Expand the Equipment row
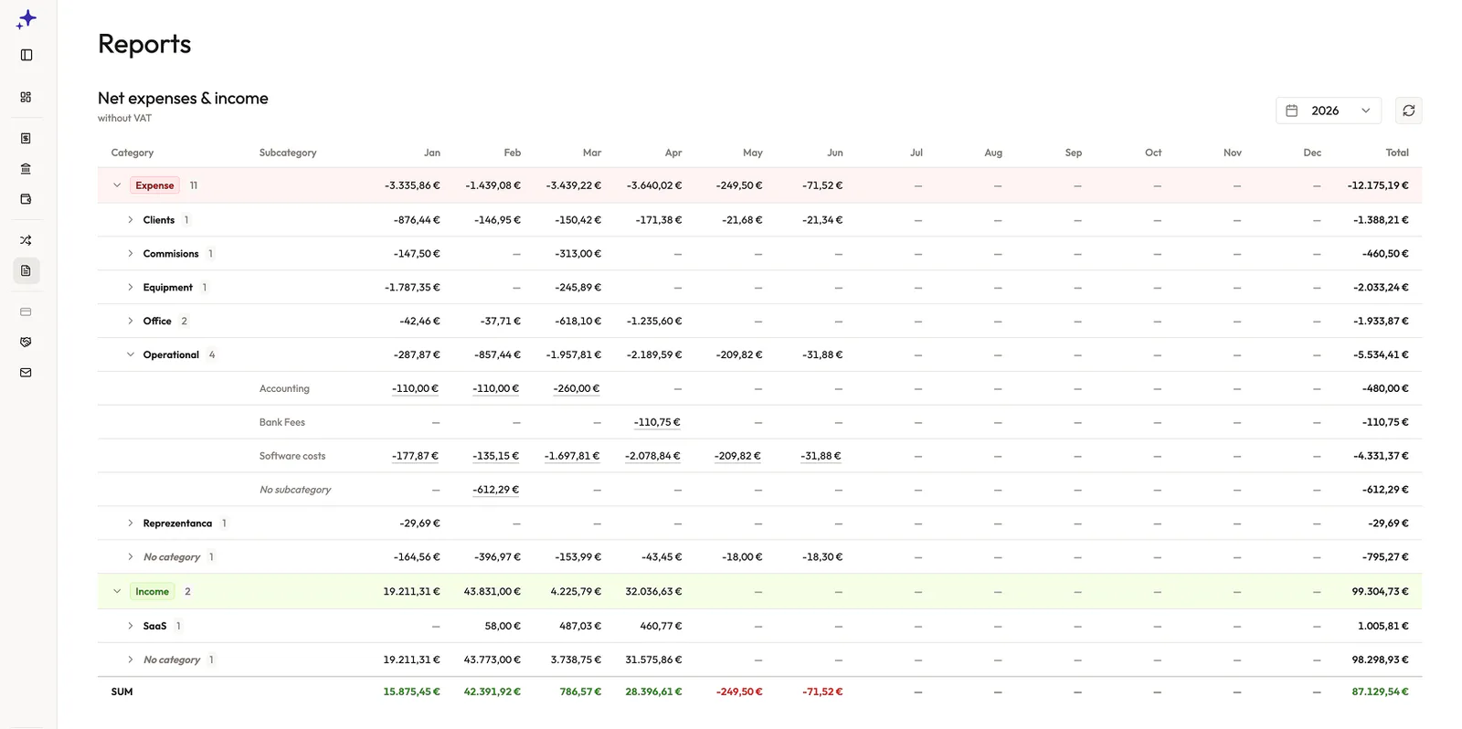This screenshot has height=729, width=1462. coord(131,288)
